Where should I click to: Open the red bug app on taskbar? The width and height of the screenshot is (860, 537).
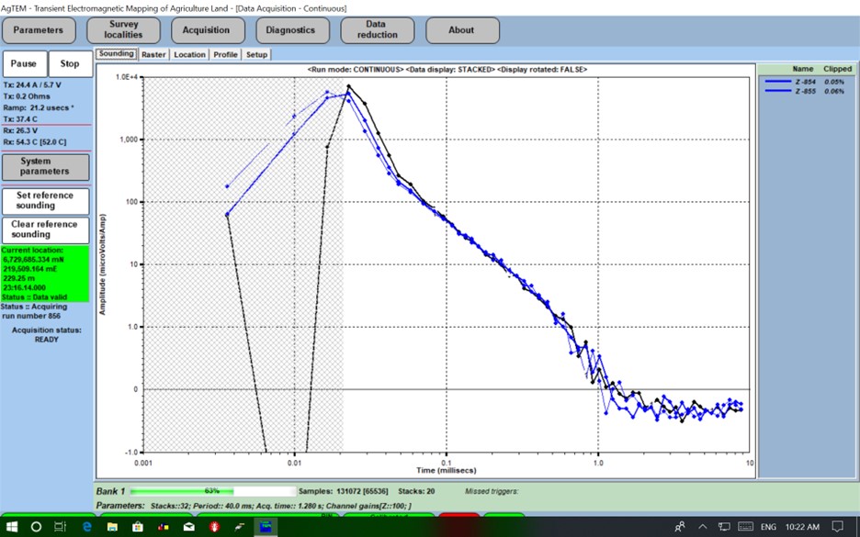point(214,527)
